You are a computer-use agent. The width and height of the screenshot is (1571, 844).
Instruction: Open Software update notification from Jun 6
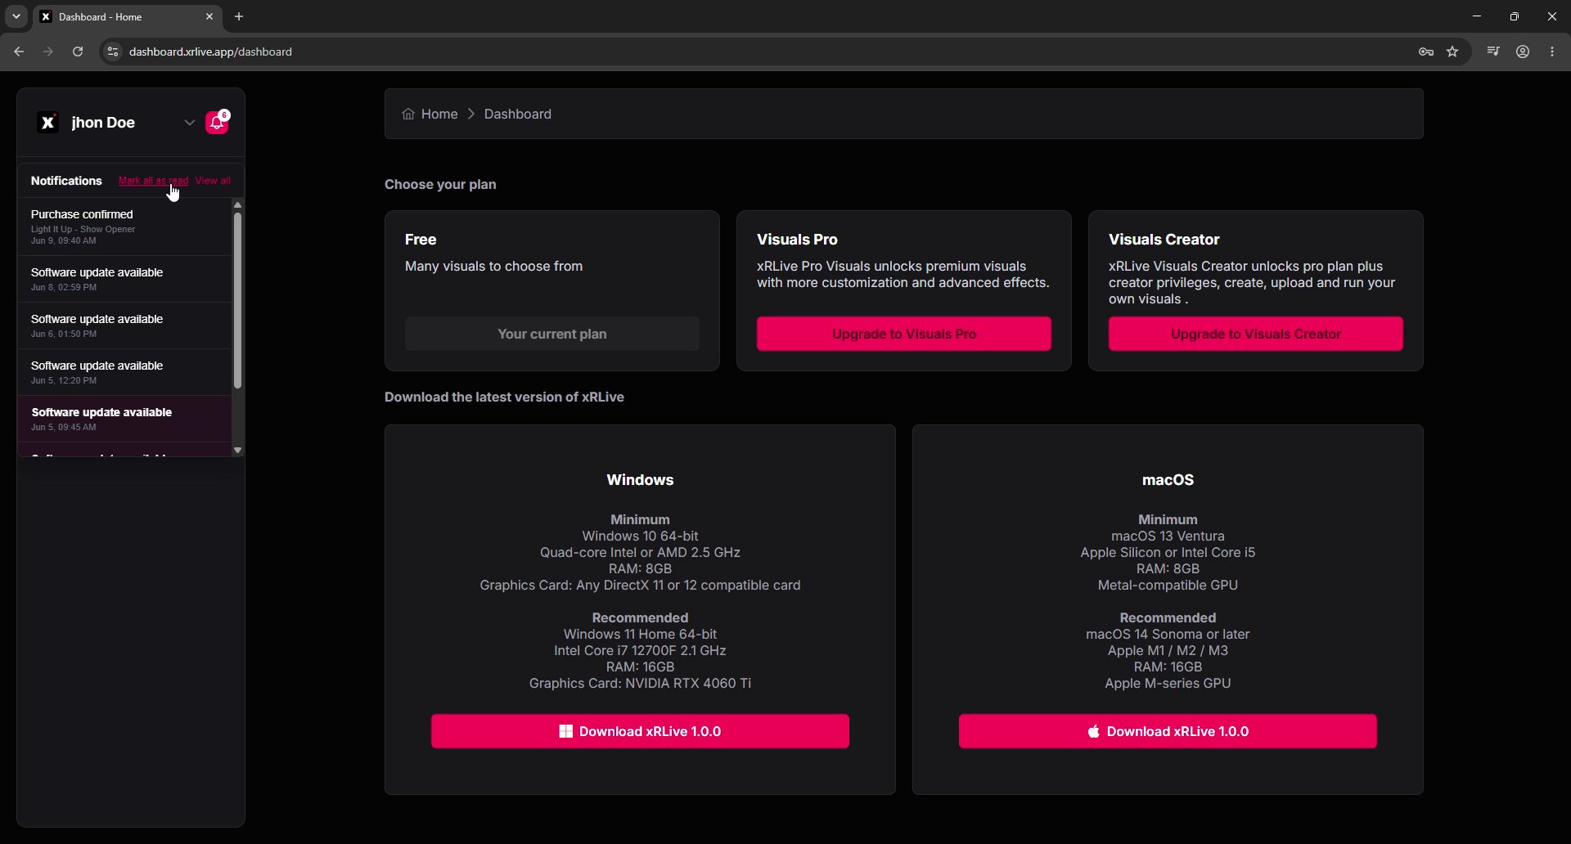click(124, 325)
